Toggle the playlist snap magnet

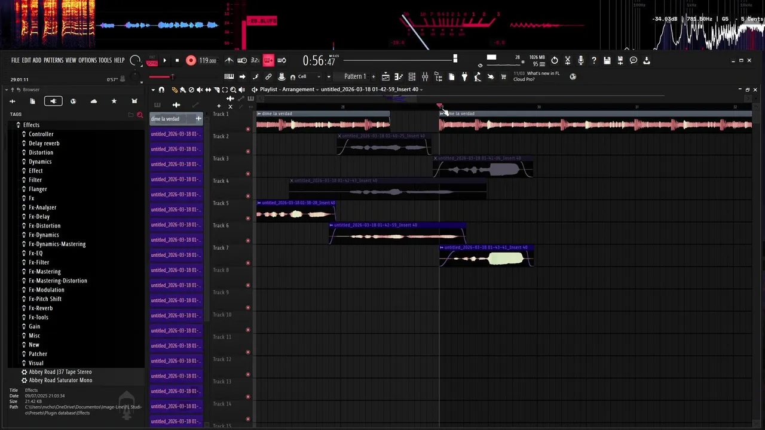click(161, 90)
